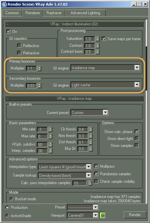The width and height of the screenshot is (150, 223).
Task: Click 'Irradiance map takes 2560040 bytes' text
Action: [112, 201]
